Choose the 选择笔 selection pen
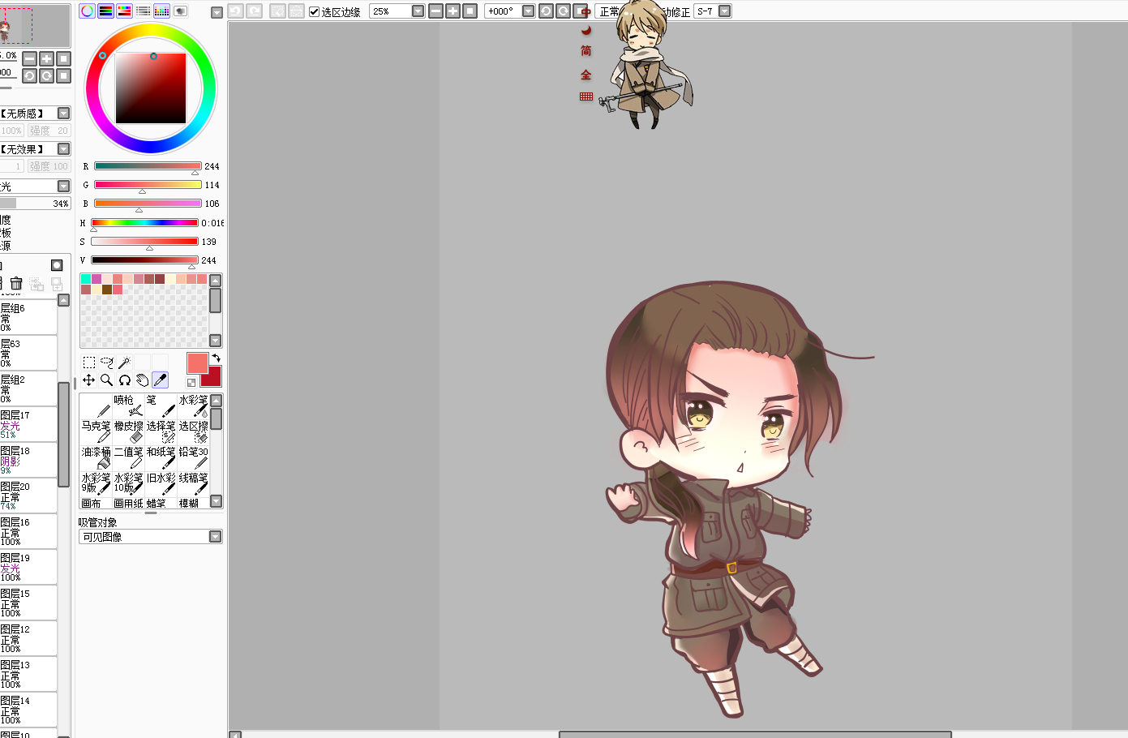 161,431
